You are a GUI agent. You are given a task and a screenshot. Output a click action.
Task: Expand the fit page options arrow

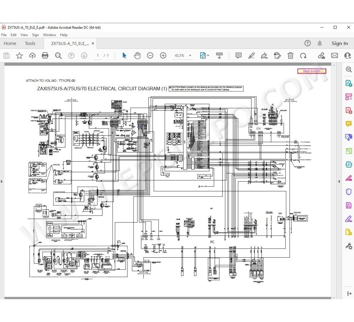tap(208, 56)
